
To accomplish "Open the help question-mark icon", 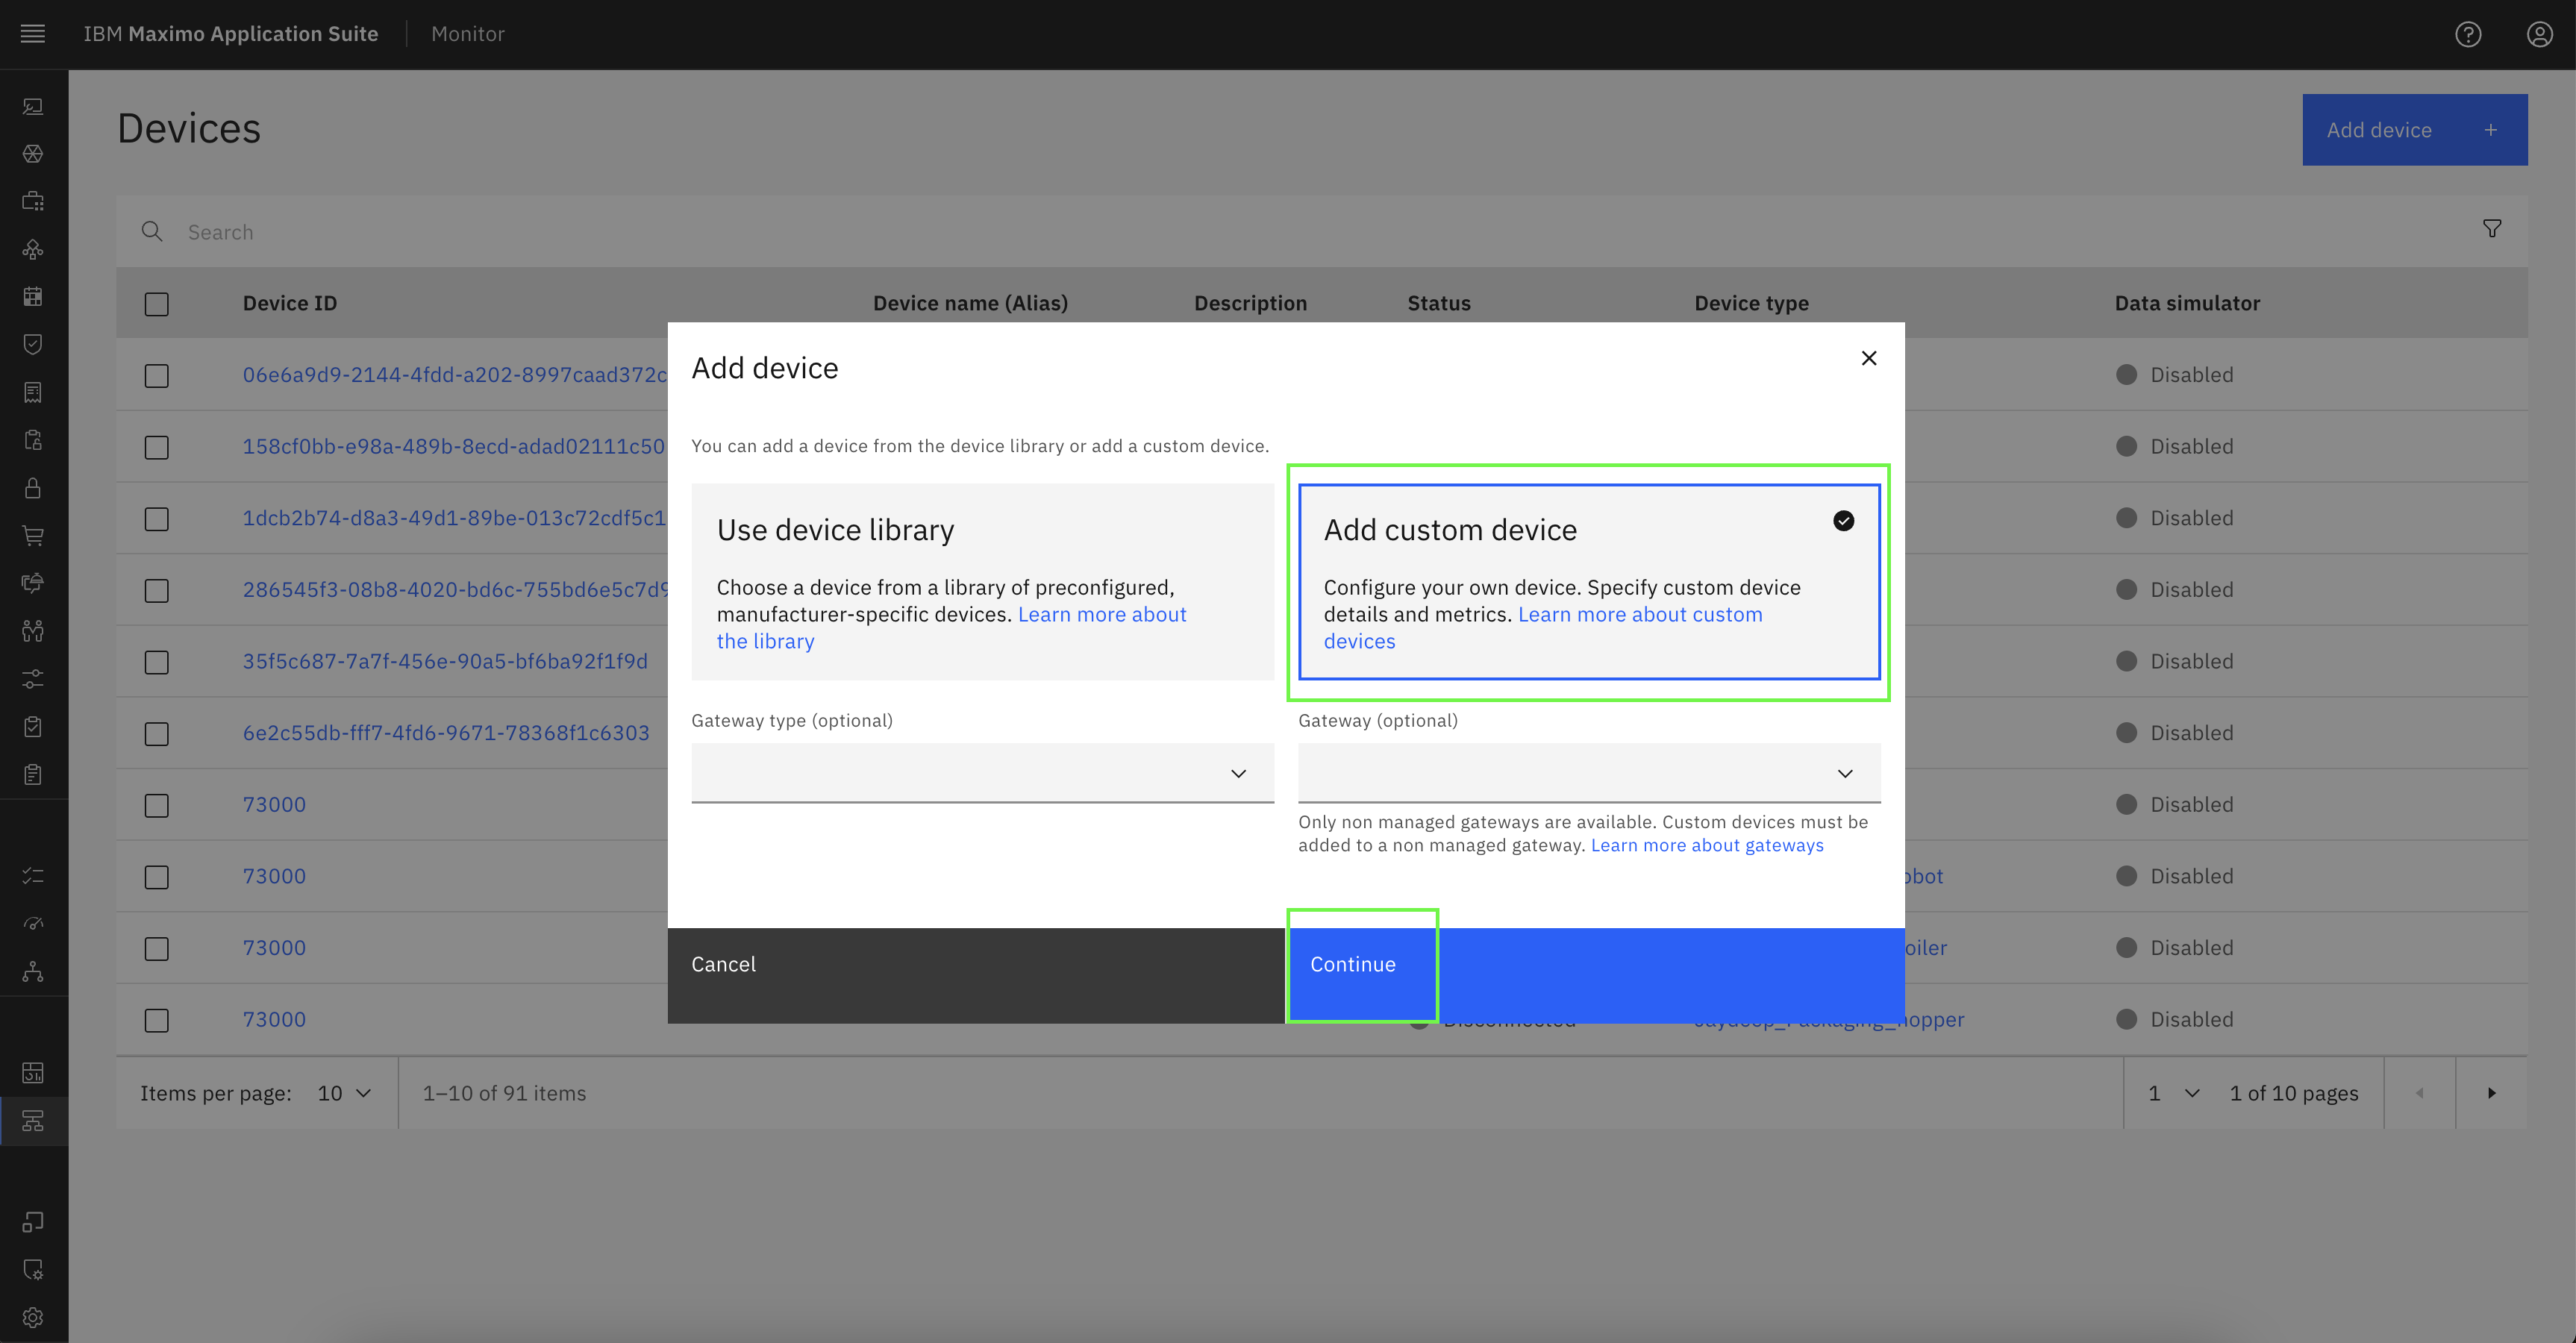I will pyautogui.click(x=2468, y=34).
